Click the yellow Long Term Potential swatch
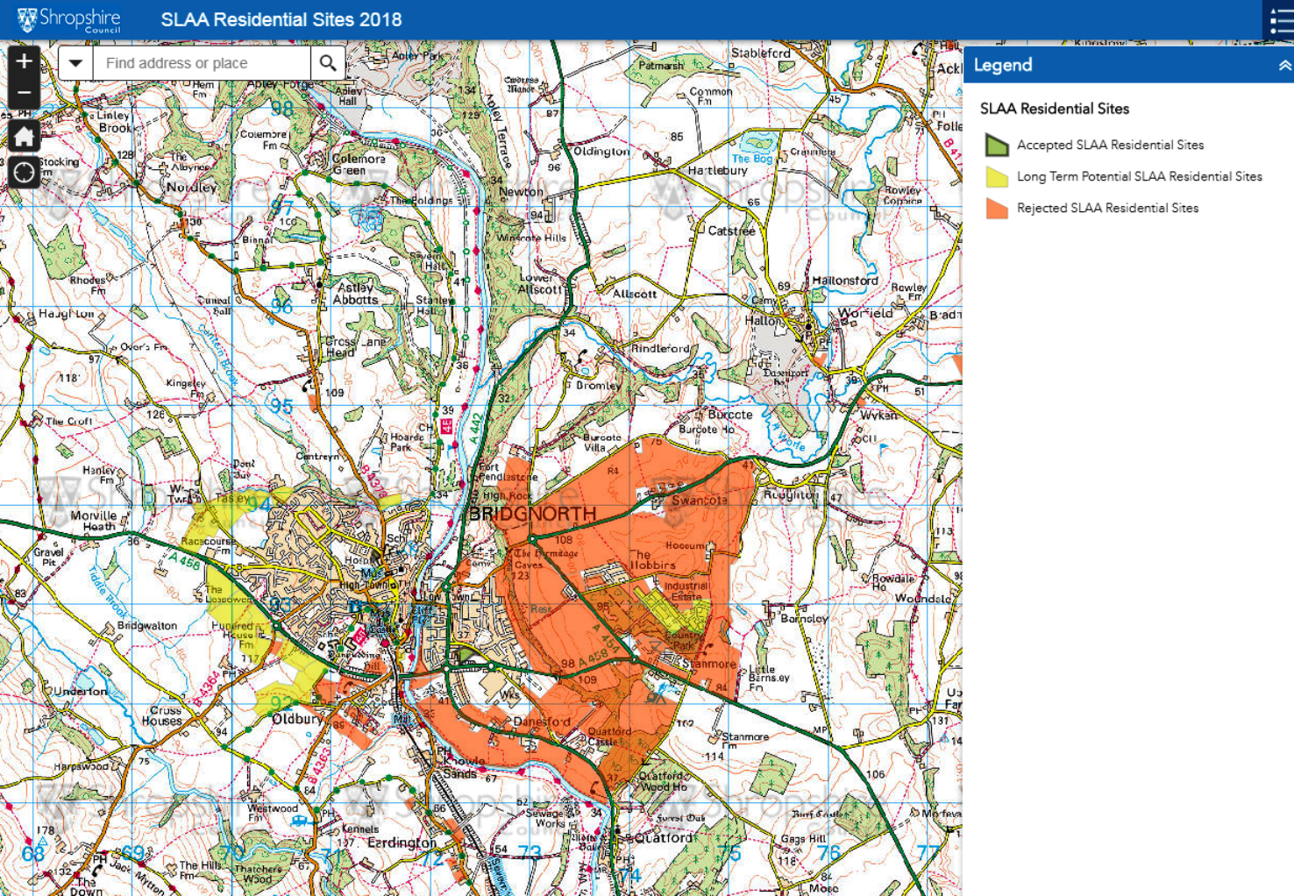This screenshot has width=1294, height=896. click(x=997, y=177)
